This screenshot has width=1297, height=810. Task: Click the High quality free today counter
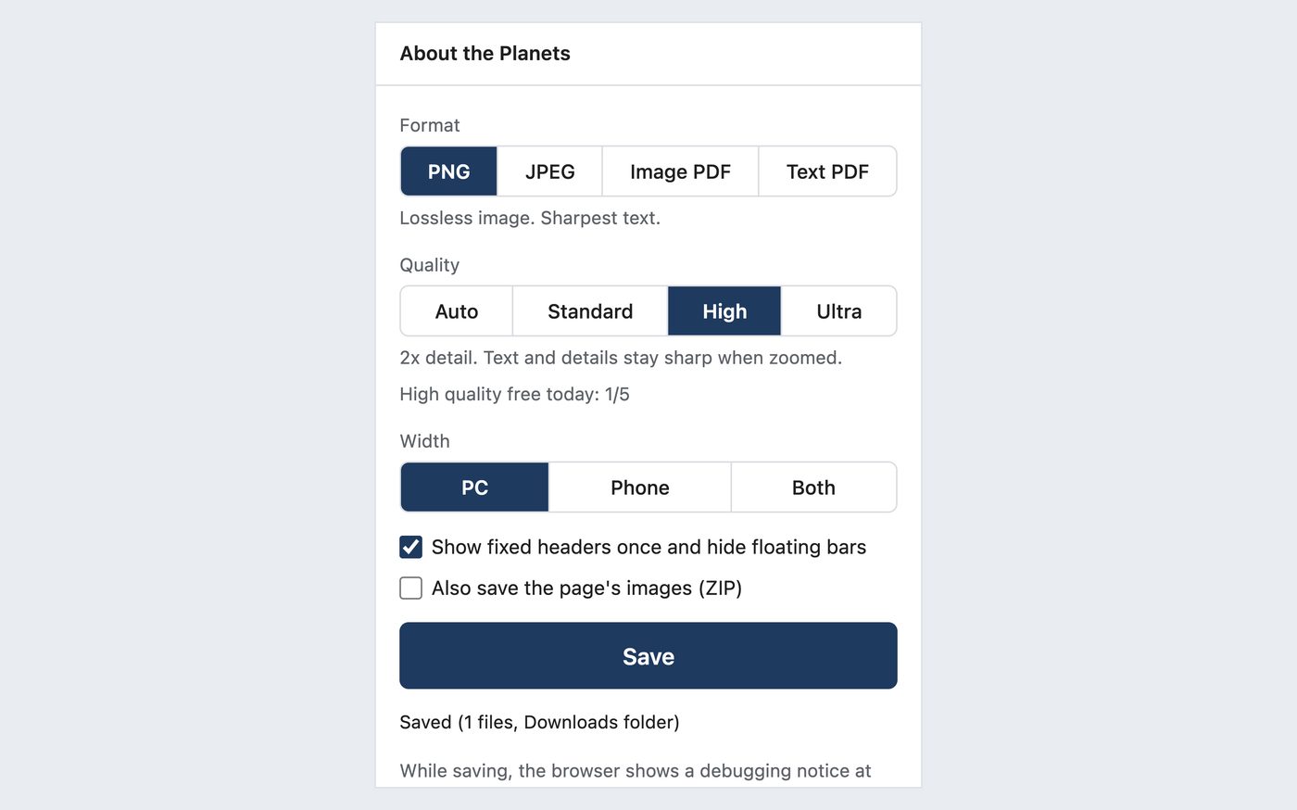514,394
